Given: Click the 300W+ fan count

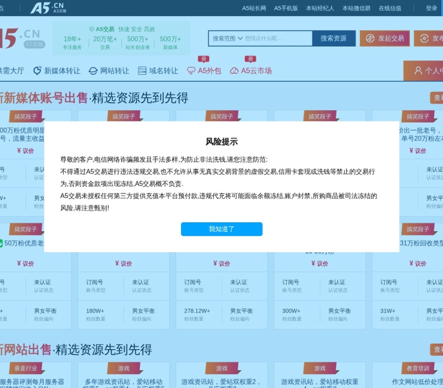Looking at the screenshot, I should pyautogui.click(x=291, y=311).
